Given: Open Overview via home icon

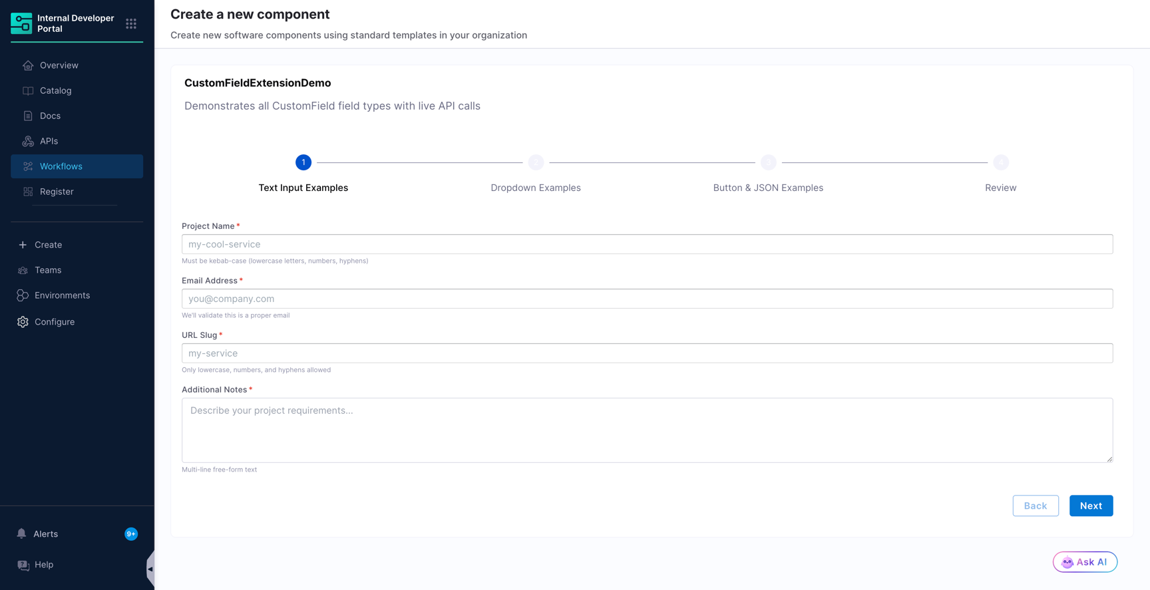Looking at the screenshot, I should click(28, 65).
